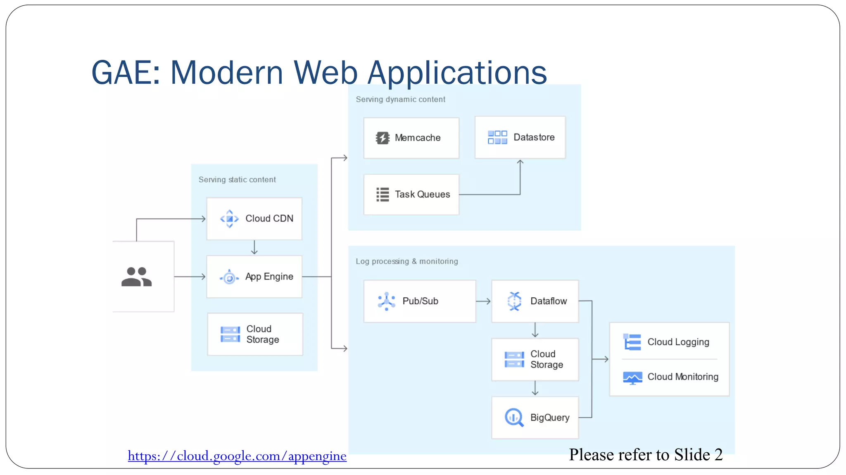
Task: Click the 'Task Queues' label
Action: click(422, 195)
